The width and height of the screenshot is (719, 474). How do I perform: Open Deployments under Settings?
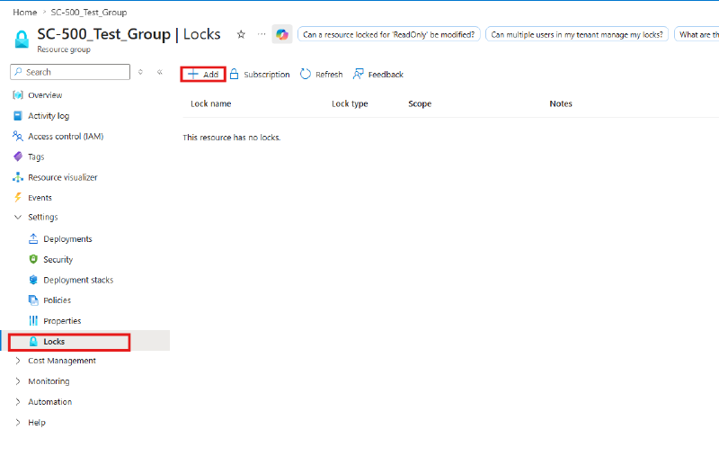(67, 239)
